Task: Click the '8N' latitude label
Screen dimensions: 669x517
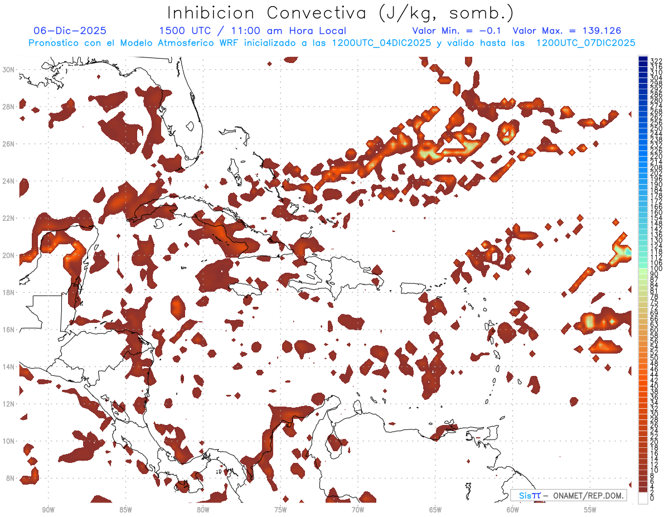Action: point(11,478)
